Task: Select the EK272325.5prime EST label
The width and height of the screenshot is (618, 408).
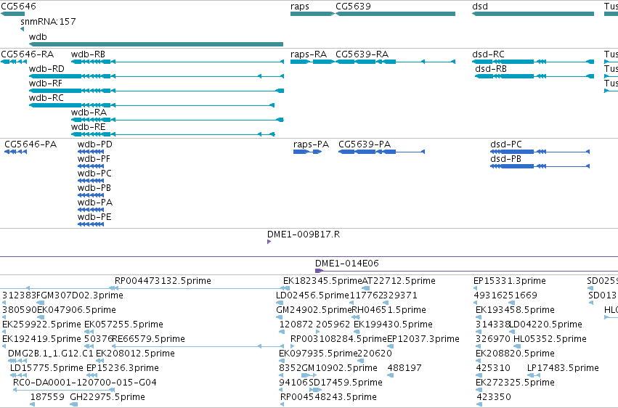Action: click(x=515, y=383)
